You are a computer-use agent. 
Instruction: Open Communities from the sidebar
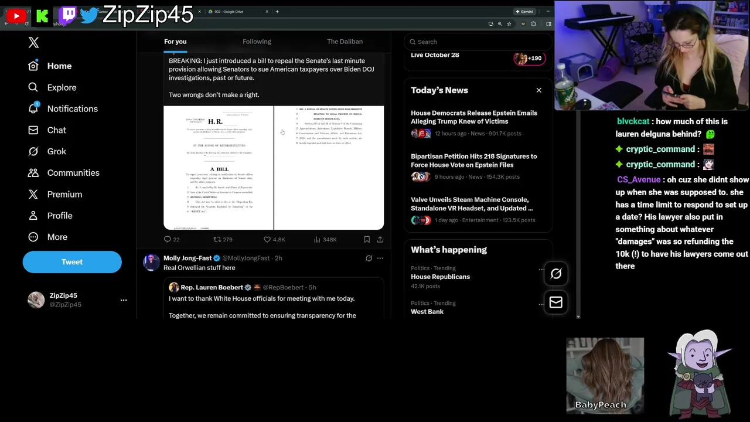(x=64, y=173)
